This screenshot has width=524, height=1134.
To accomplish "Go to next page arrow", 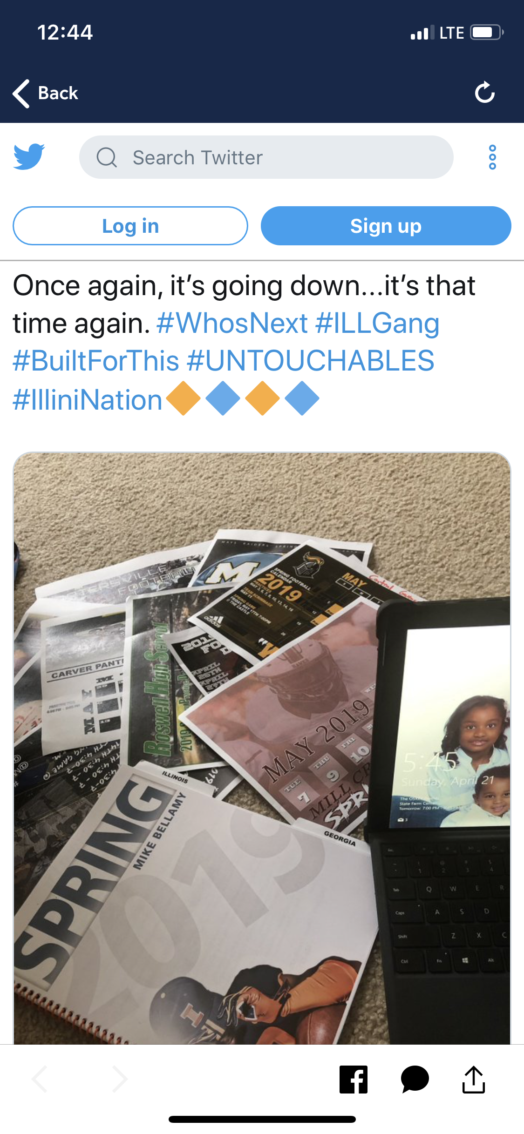I will pos(120,1079).
